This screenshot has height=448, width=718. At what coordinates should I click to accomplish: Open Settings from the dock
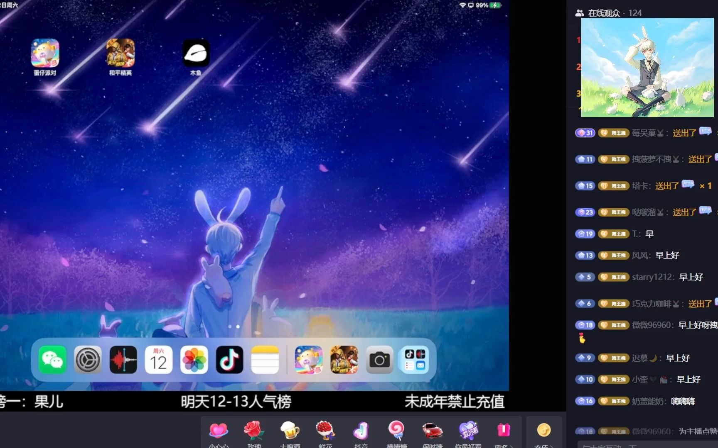(88, 360)
